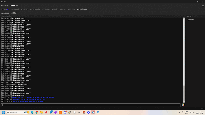Click the sync status tray icon
205x115 pixels.
point(183,112)
